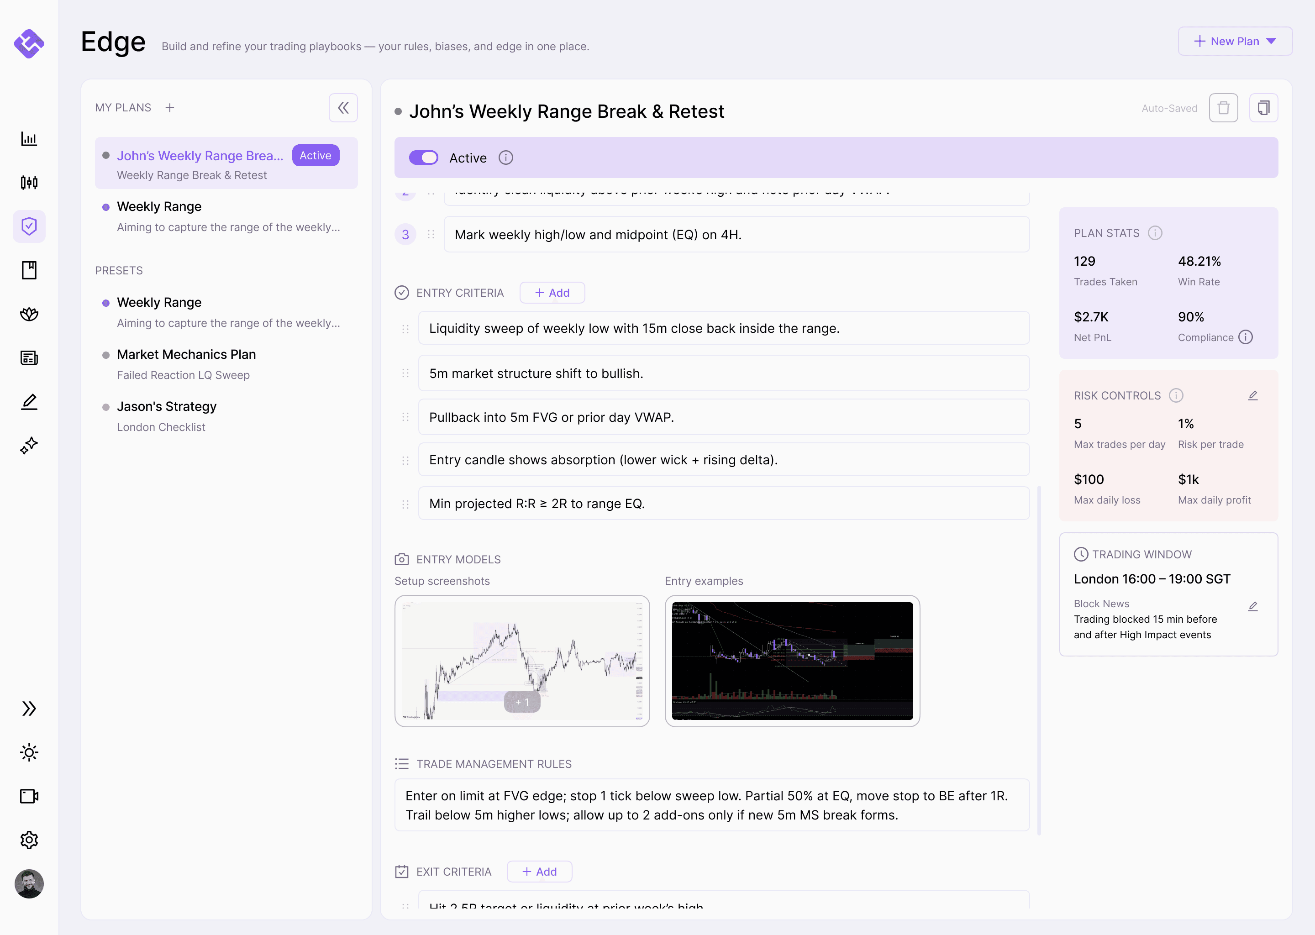Open the bar chart analytics sidebar icon
1315x935 pixels.
click(x=29, y=139)
